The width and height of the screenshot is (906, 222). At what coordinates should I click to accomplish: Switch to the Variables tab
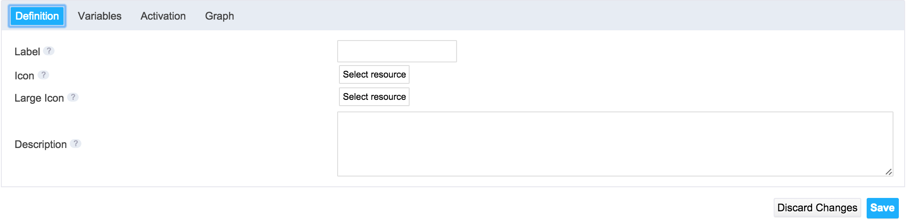(100, 16)
